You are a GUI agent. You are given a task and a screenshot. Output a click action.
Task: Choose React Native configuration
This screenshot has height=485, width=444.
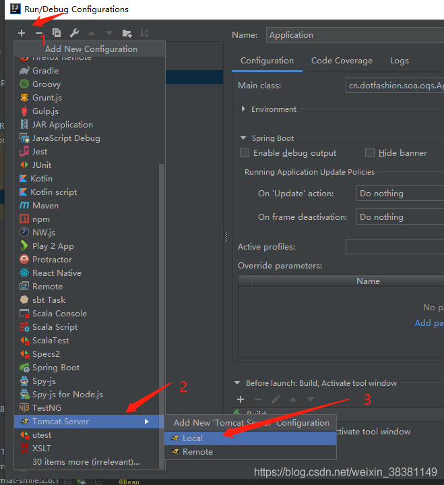pos(90,273)
